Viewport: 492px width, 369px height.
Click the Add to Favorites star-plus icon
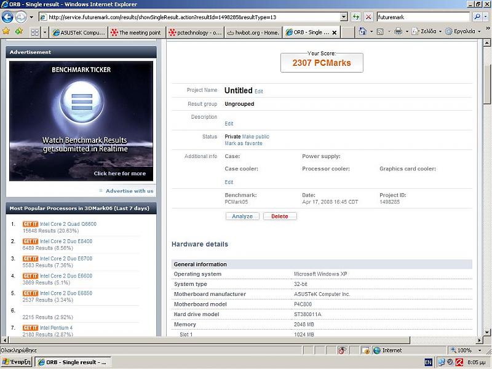coord(19,31)
